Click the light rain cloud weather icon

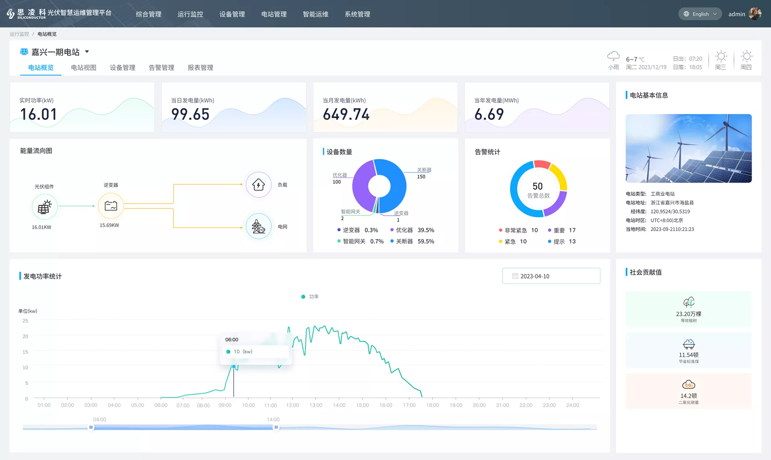tap(613, 55)
